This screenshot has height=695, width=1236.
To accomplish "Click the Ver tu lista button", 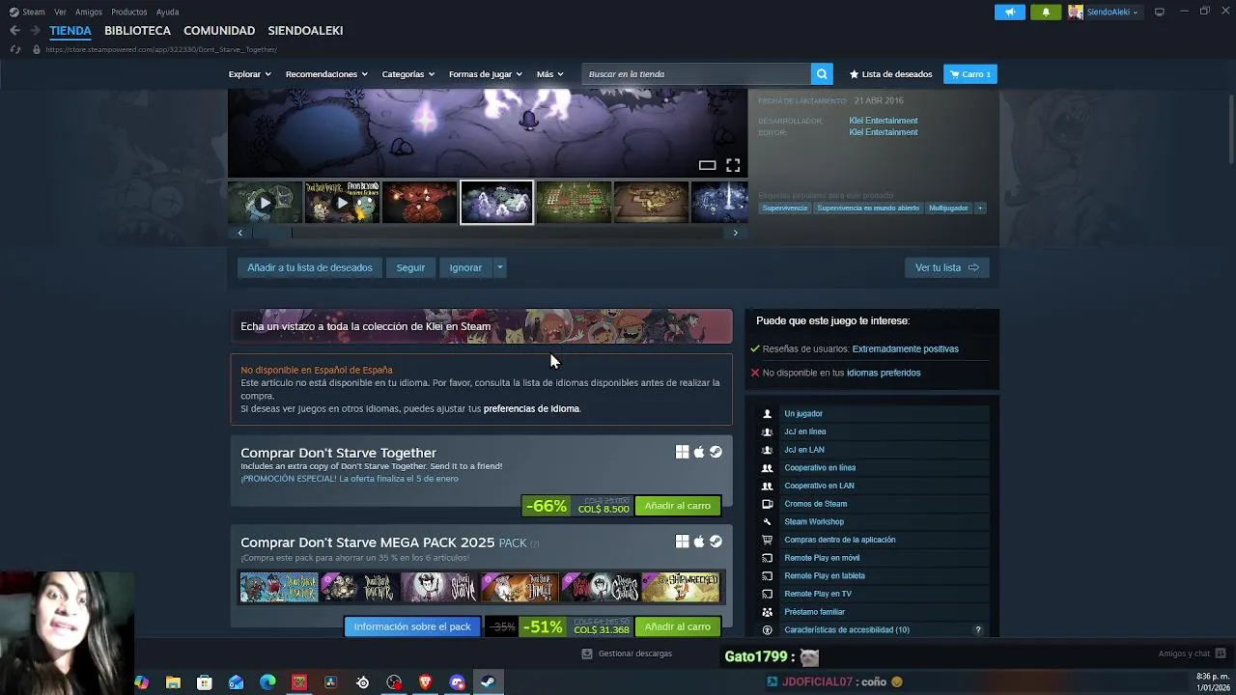I will tap(946, 267).
